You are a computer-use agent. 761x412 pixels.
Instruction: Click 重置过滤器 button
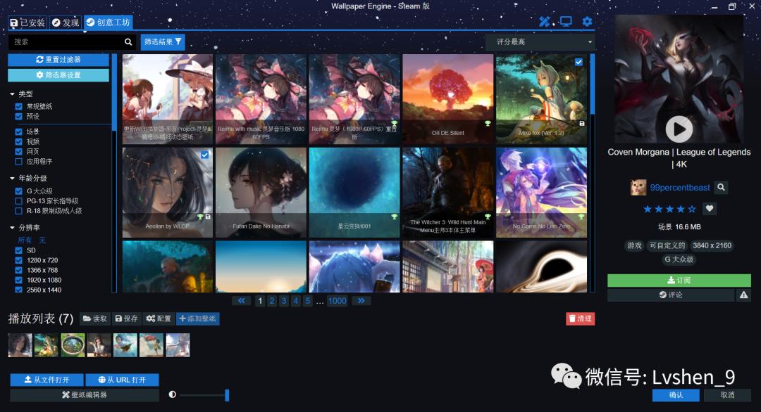click(58, 60)
